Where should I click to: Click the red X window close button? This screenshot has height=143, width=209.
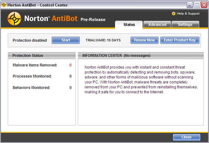pyautogui.click(x=204, y=5)
